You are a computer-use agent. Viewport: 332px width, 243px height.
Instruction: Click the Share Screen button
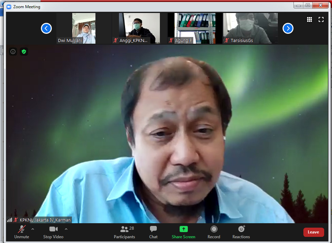183,232
